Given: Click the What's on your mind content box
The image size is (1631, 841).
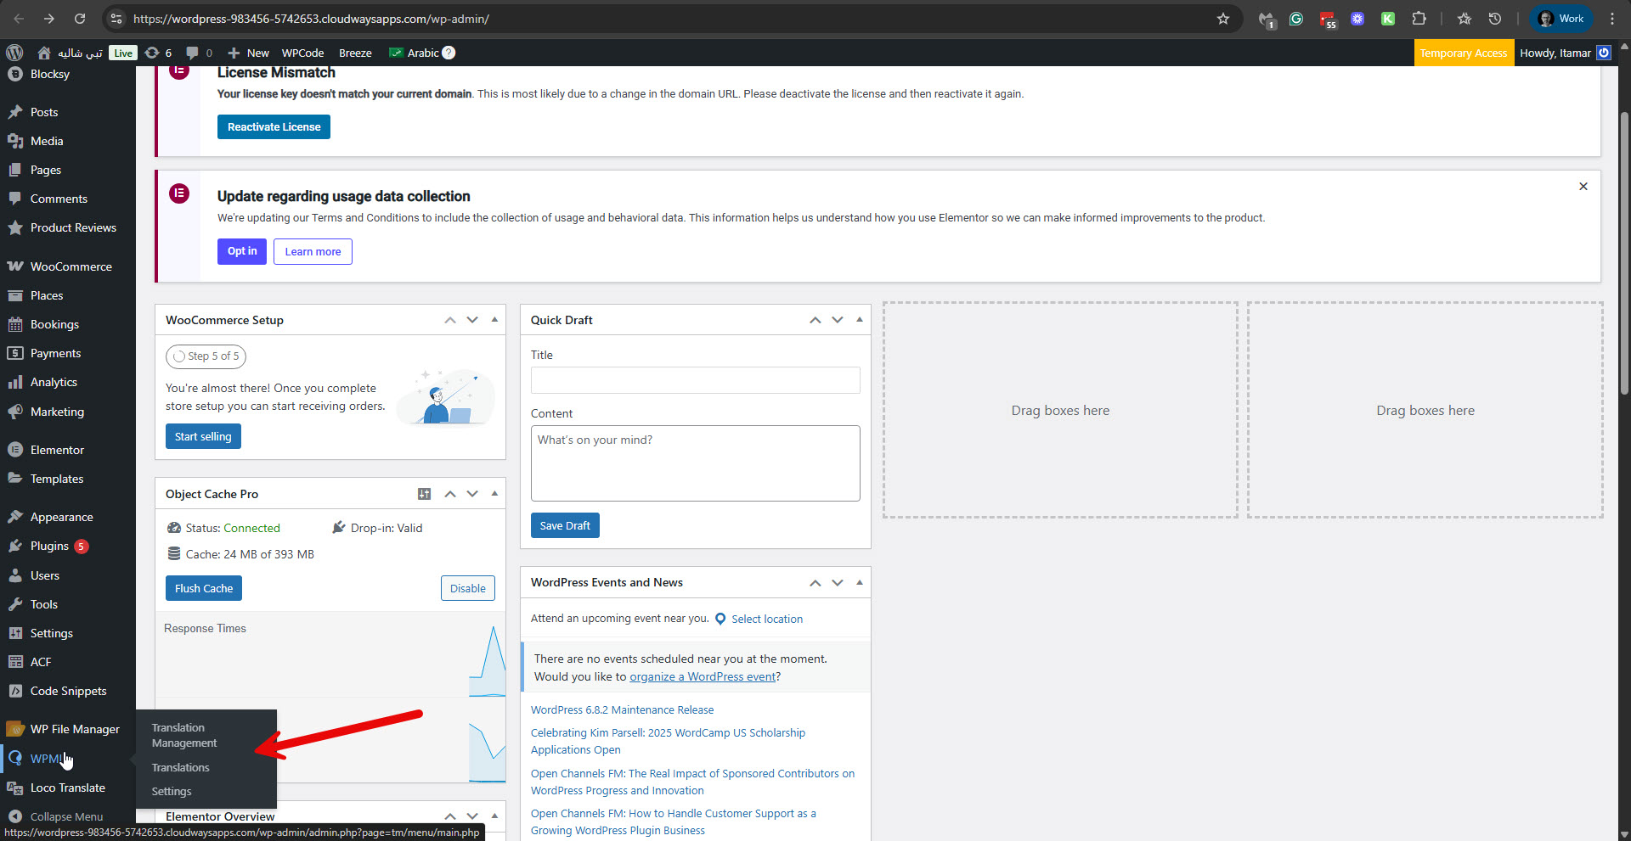Looking at the screenshot, I should tap(696, 463).
